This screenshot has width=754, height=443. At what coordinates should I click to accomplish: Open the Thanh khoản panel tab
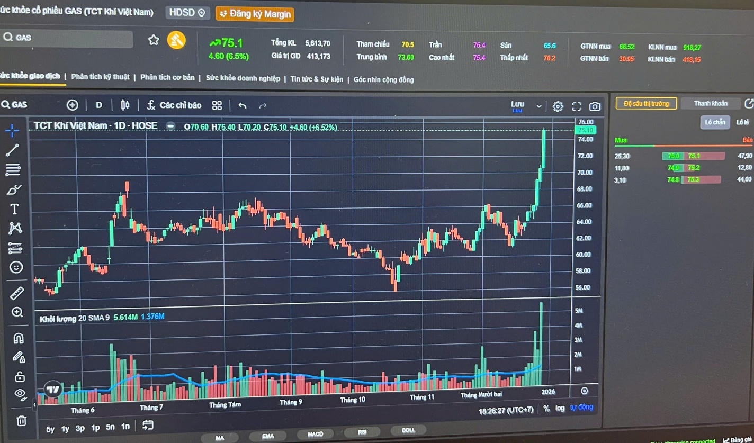click(x=711, y=103)
